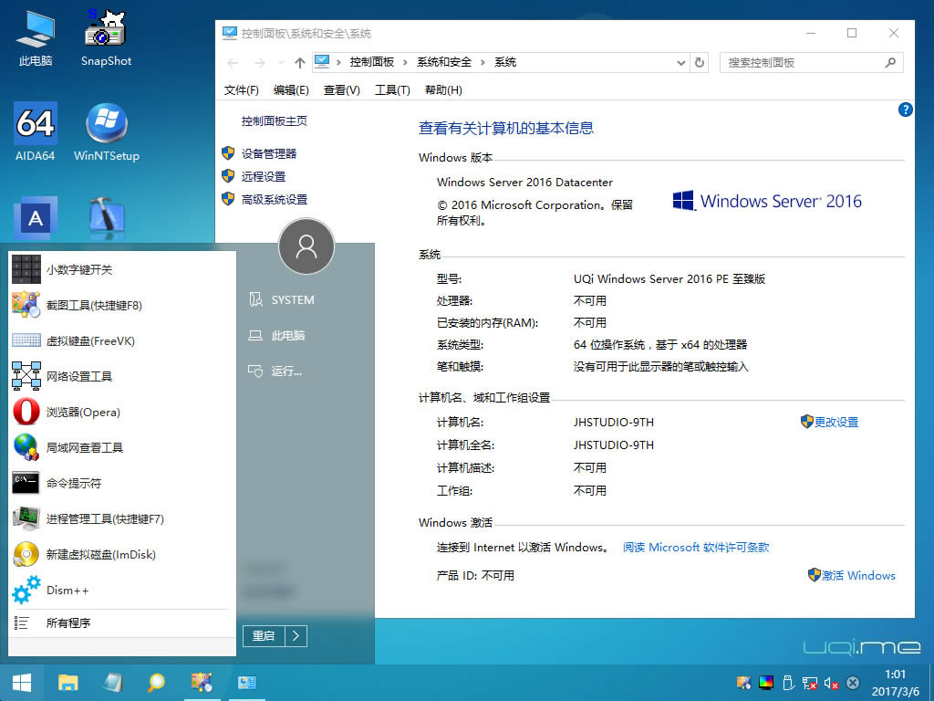
Task: Open the 编辑(E) menu
Action: pyautogui.click(x=291, y=90)
